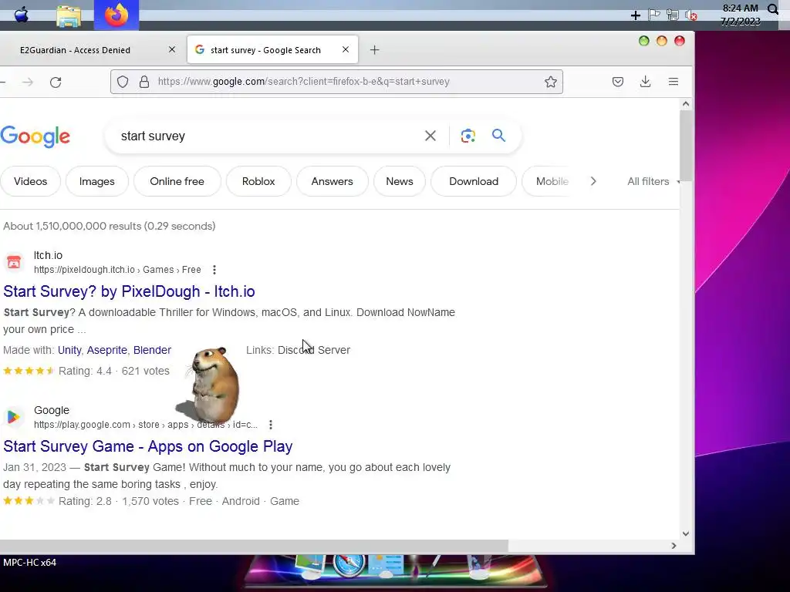The image size is (790, 592).
Task: Filter results by Videos
Action: click(30, 181)
